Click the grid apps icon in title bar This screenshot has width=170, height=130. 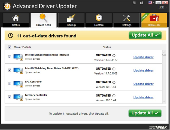[x=134, y=3]
